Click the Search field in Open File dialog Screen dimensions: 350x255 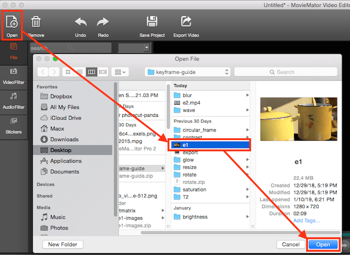(285, 72)
